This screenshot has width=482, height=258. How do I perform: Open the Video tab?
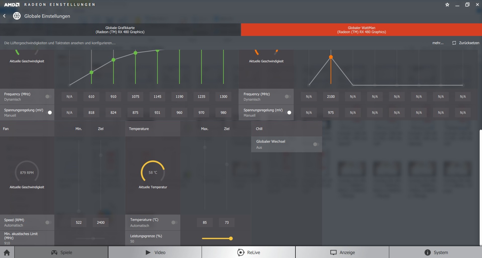point(155,252)
